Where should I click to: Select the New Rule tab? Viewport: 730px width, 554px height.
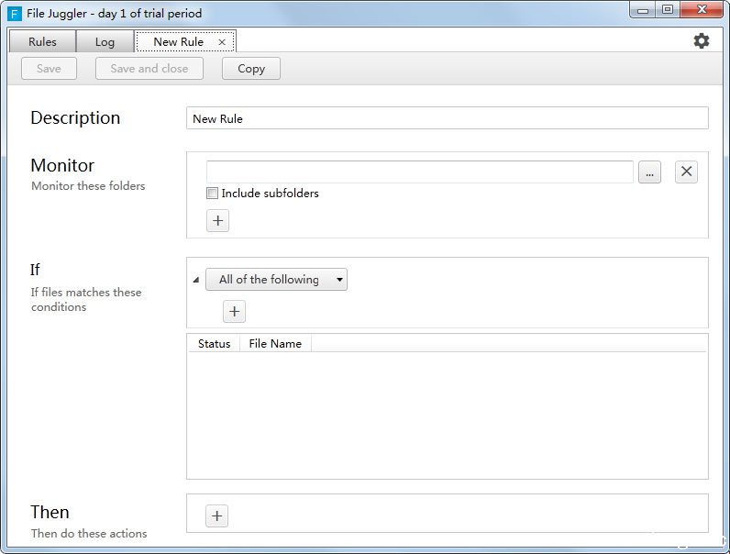(x=178, y=41)
